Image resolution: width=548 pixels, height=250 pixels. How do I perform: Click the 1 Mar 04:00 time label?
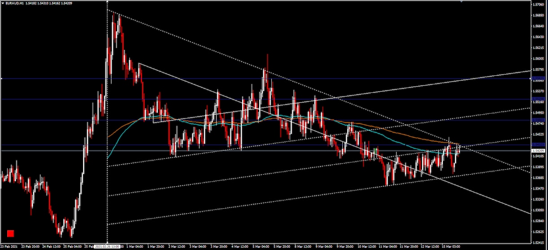pos(134,246)
